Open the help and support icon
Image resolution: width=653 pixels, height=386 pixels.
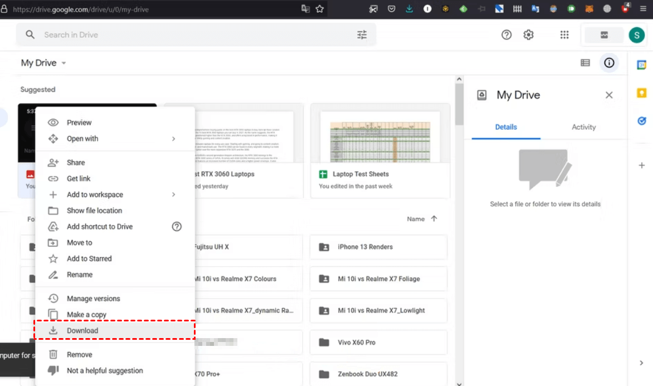pyautogui.click(x=506, y=35)
